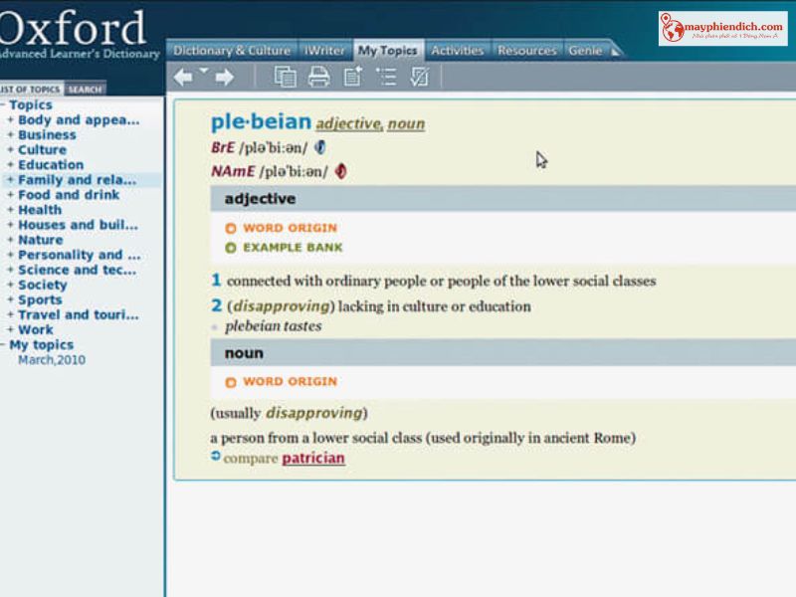Select the March,2010 topic entry
The height and width of the screenshot is (597, 796).
[x=51, y=359]
